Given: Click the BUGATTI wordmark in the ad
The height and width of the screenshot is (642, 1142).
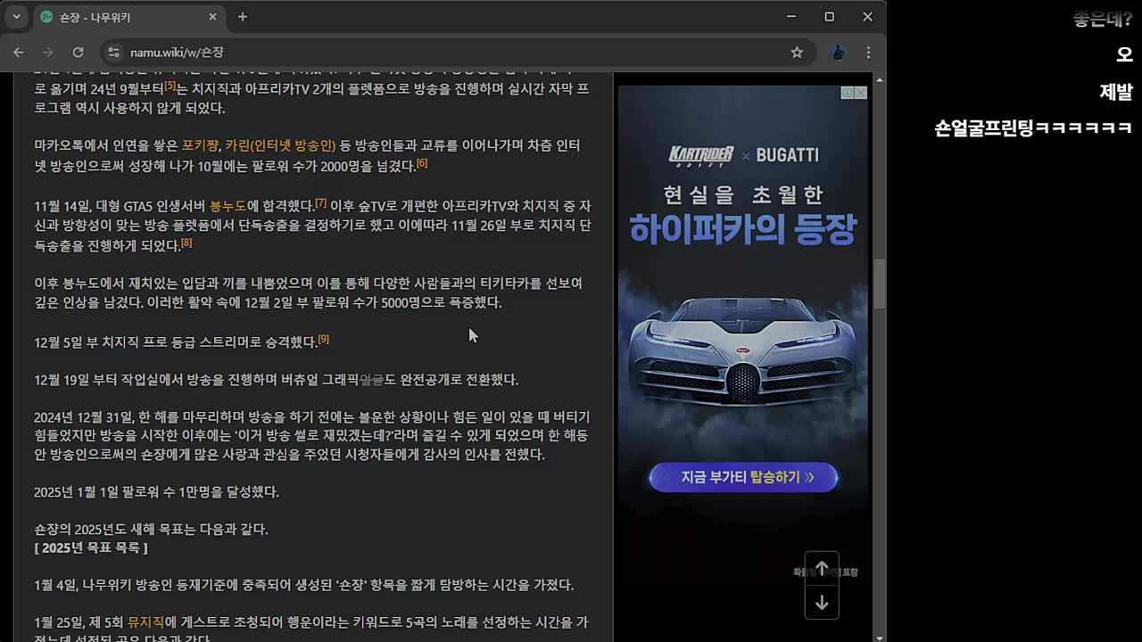Looking at the screenshot, I should (787, 155).
